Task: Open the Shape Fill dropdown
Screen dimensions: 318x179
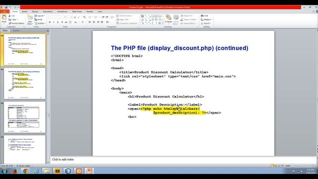Action: pyautogui.click(x=187, y=15)
